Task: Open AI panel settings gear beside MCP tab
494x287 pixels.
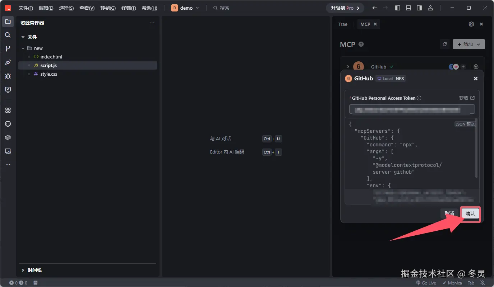Action: coord(471,24)
